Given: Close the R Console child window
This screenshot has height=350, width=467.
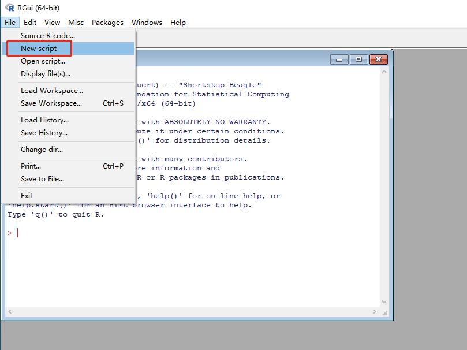Looking at the screenshot, I should (378, 59).
